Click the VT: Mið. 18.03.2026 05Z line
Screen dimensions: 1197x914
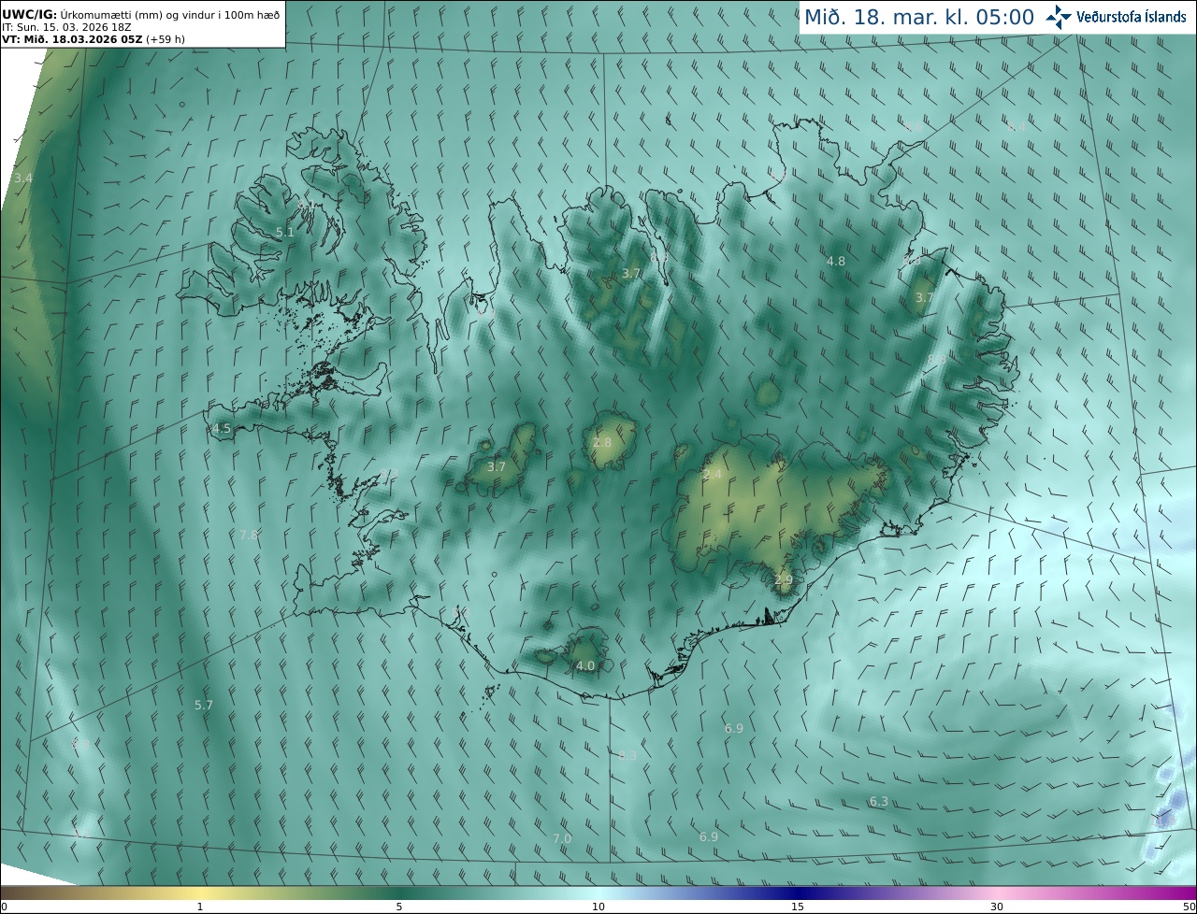click(x=72, y=39)
